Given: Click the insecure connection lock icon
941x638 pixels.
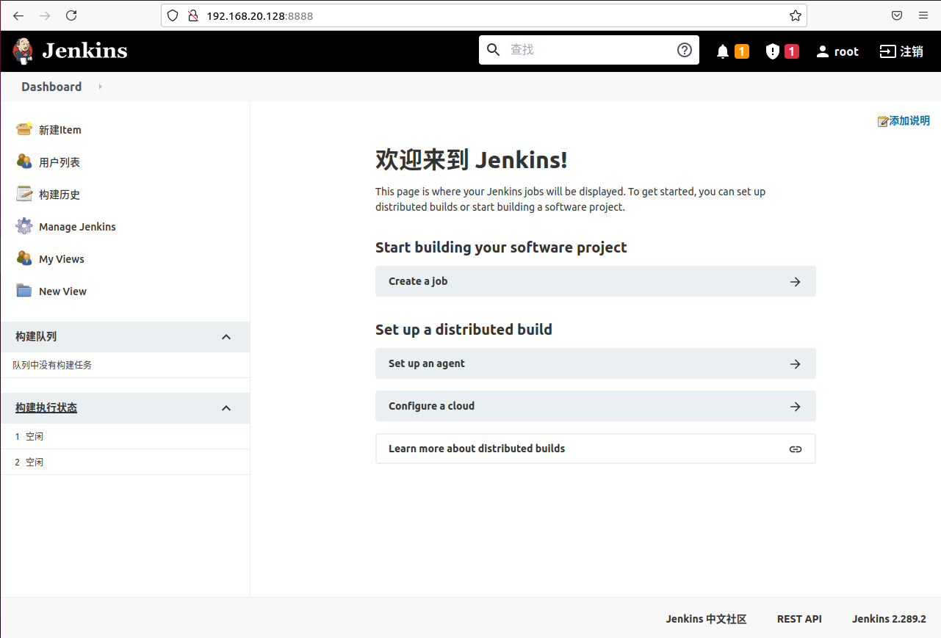Looking at the screenshot, I should point(193,15).
